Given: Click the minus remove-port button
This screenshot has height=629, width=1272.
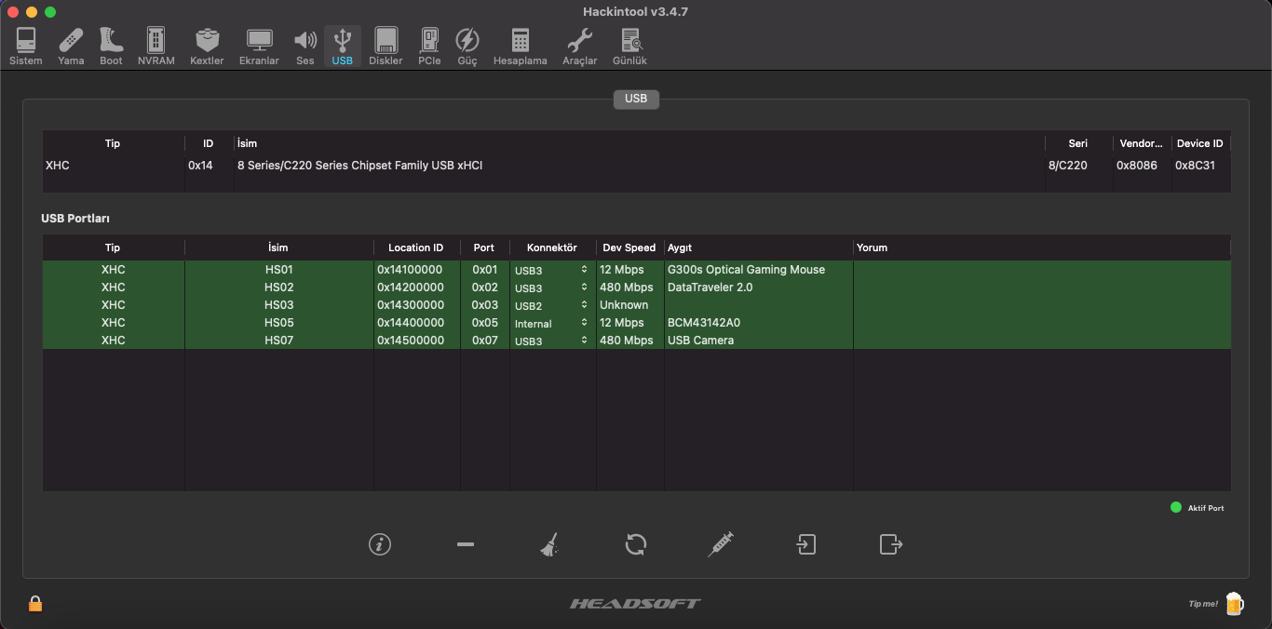Looking at the screenshot, I should 466,544.
